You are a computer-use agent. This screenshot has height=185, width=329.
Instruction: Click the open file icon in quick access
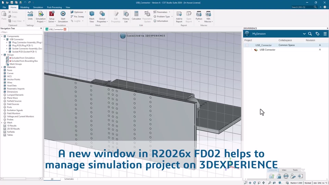tap(7, 2)
